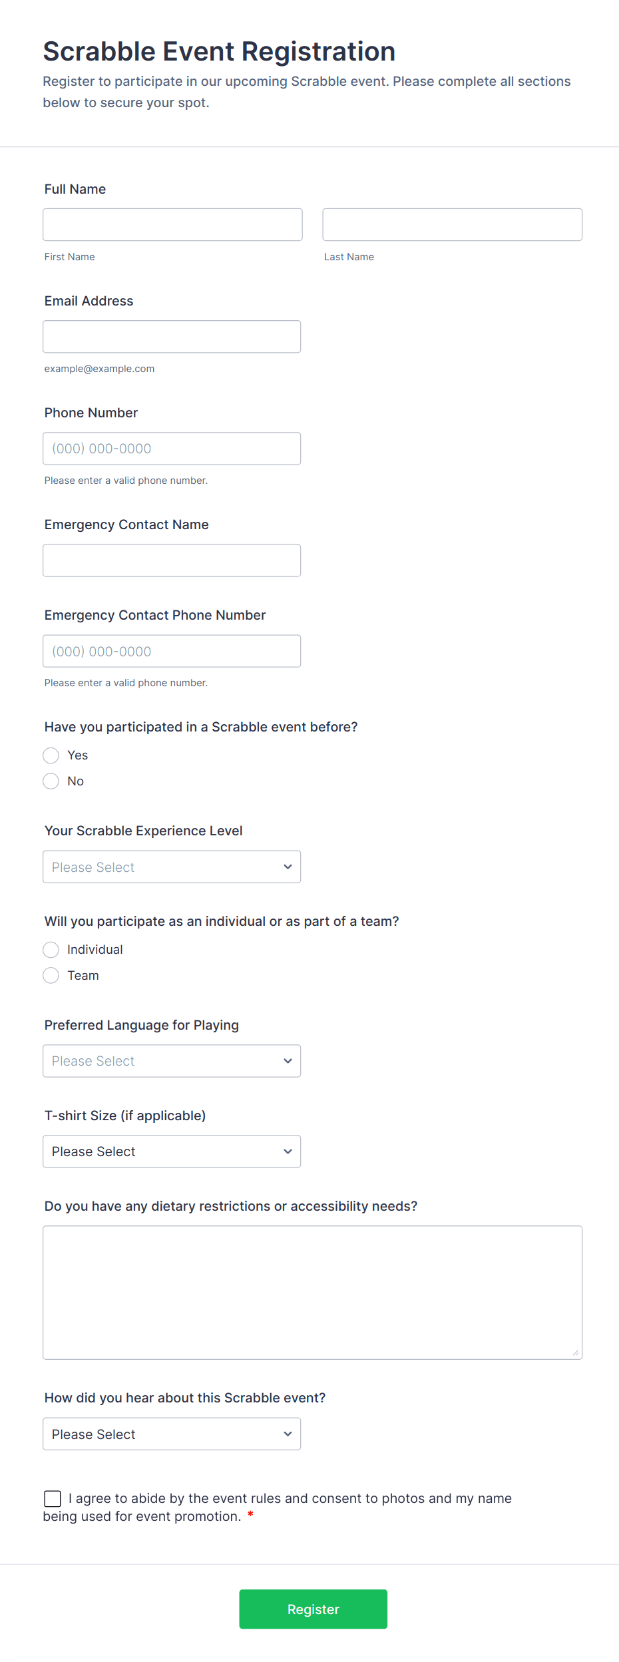Open the Scrabble Experience Level dropdown
The width and height of the screenshot is (619, 1662).
coord(171,867)
